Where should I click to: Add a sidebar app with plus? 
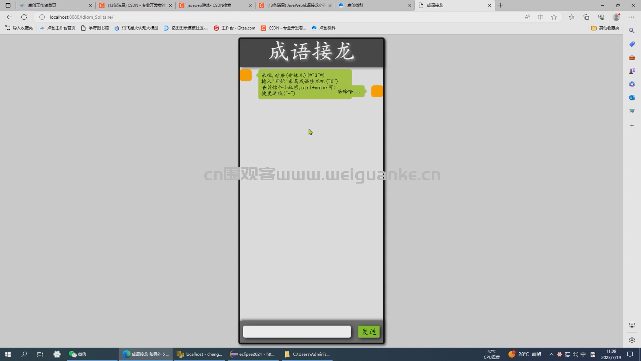click(632, 126)
